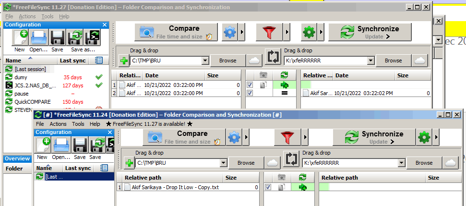The width and height of the screenshot is (466, 206).
Task: Click New configuration icon in 11.27 window
Action: pos(20,38)
